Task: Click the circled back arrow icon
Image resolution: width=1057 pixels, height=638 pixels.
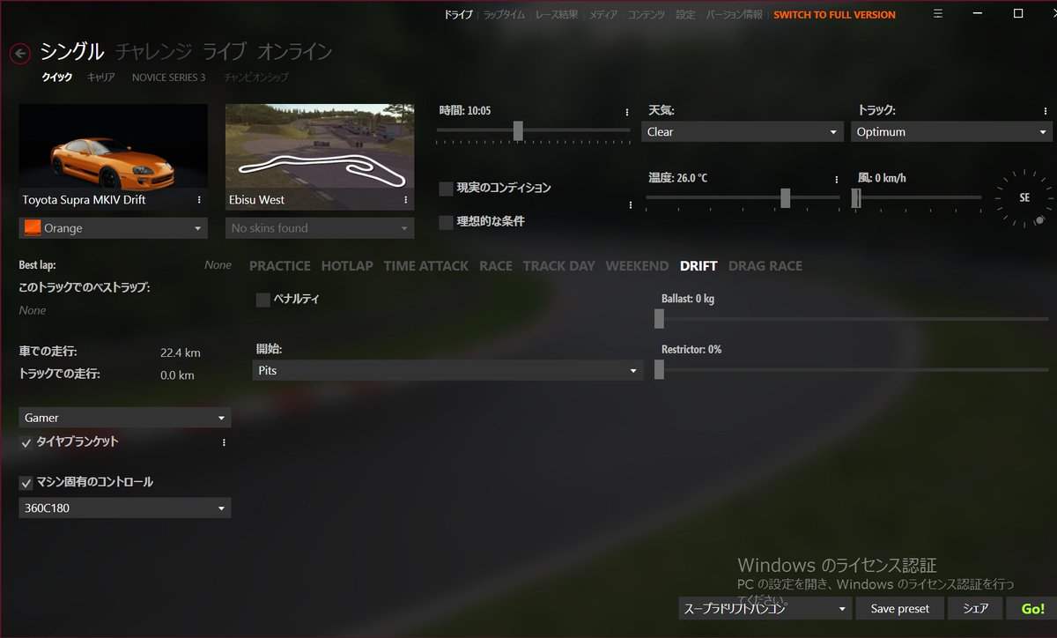Action: tap(20, 54)
